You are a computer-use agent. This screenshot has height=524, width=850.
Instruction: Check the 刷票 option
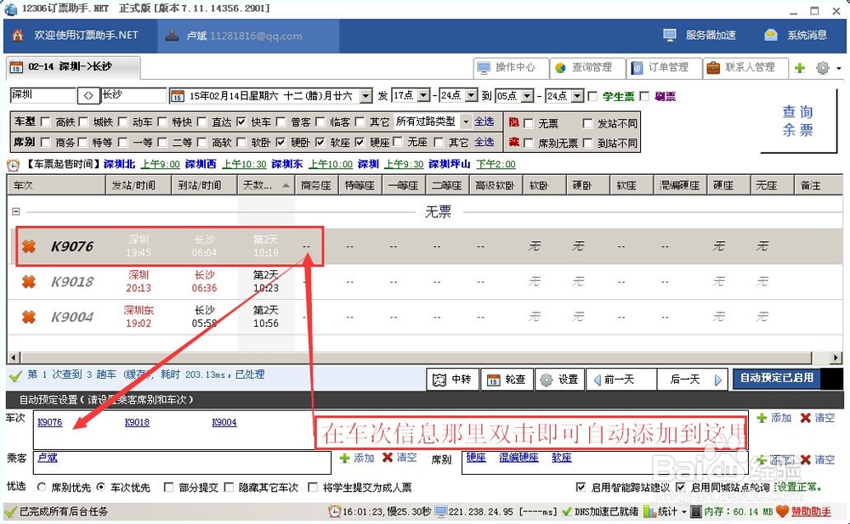643,96
